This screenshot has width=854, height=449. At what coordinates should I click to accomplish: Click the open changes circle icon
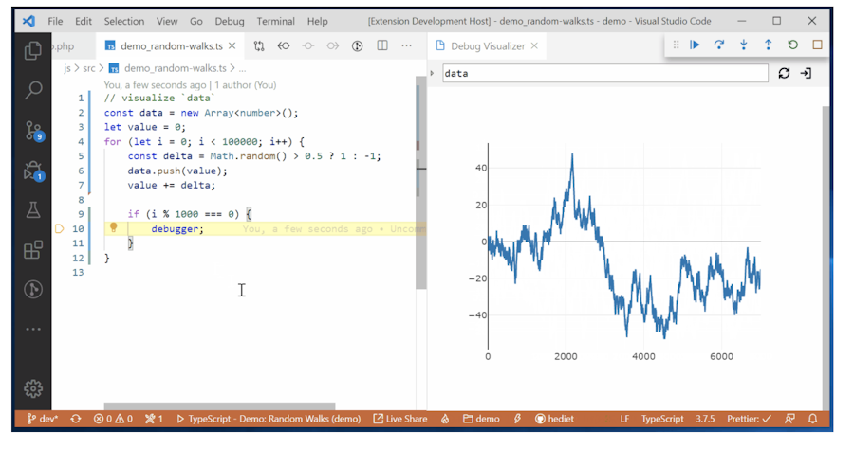coord(308,46)
